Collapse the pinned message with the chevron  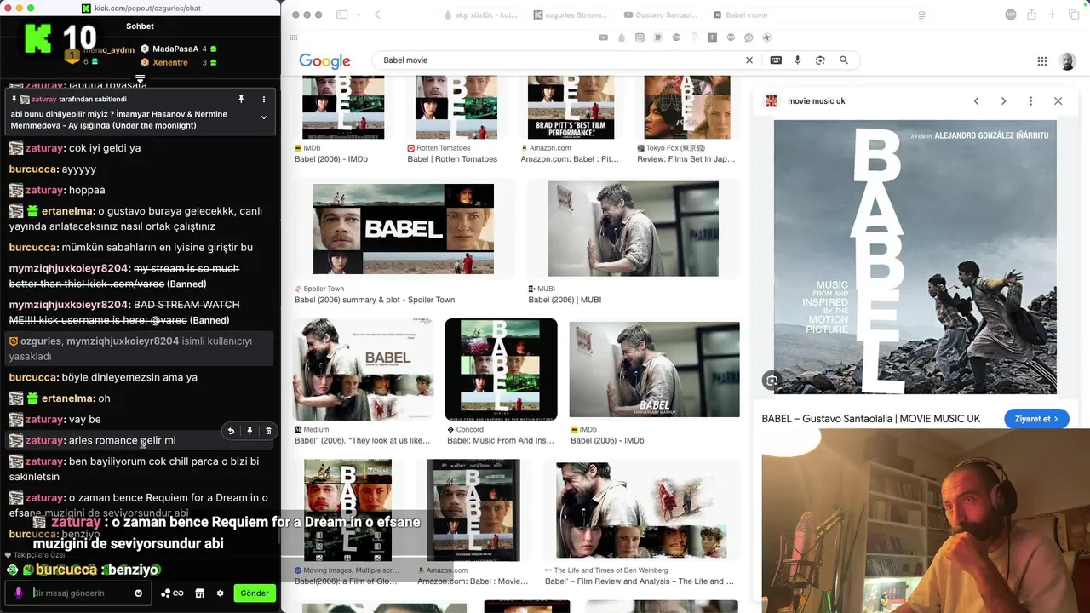click(x=263, y=117)
